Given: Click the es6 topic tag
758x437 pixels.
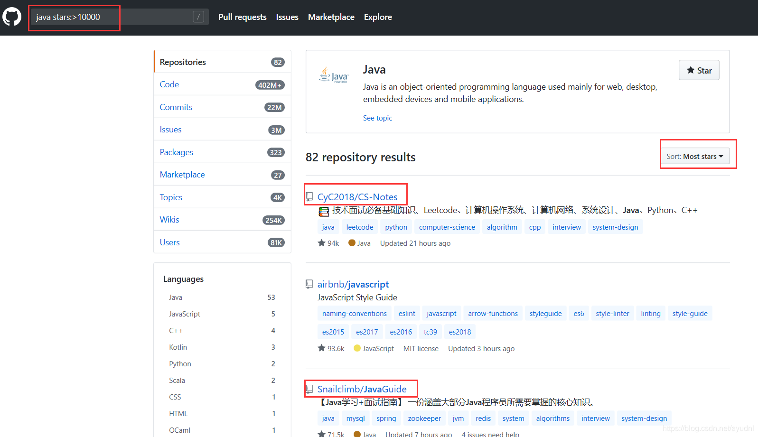Looking at the screenshot, I should (579, 314).
